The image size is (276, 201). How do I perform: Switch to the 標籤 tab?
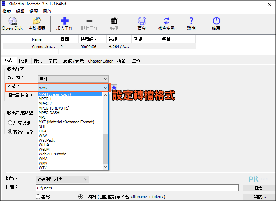pyautogui.click(x=122, y=61)
